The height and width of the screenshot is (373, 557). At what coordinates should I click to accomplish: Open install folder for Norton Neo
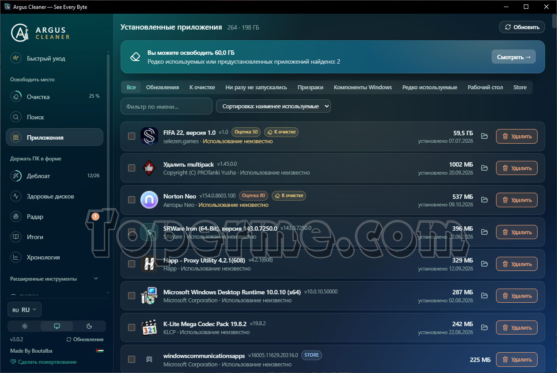pos(485,200)
